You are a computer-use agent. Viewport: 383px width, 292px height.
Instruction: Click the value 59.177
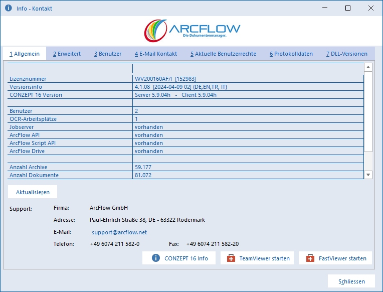click(x=143, y=167)
